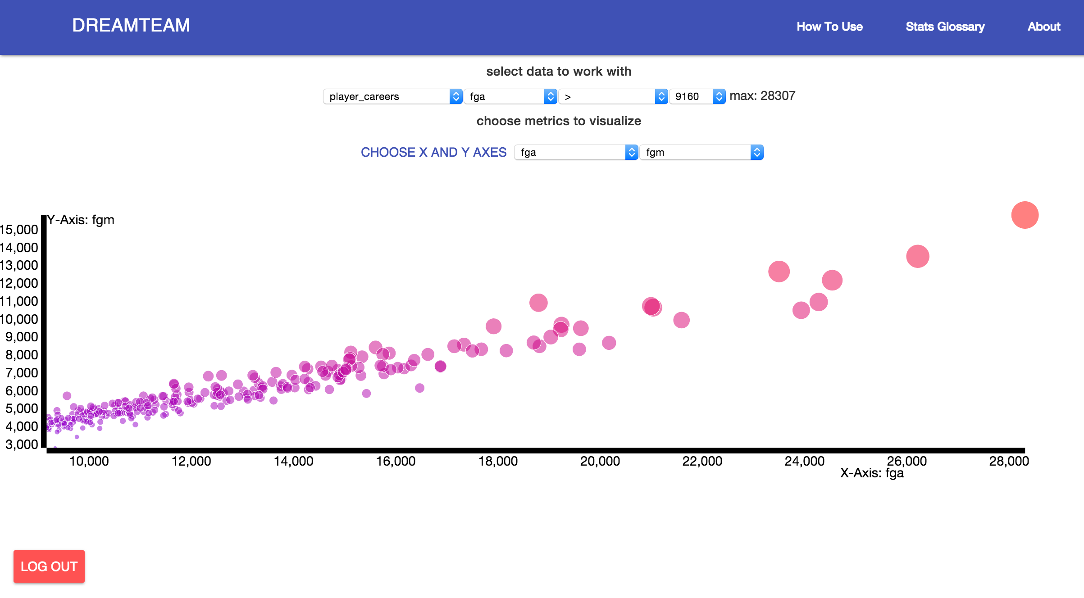Open the X axis fga dropdown

click(576, 152)
